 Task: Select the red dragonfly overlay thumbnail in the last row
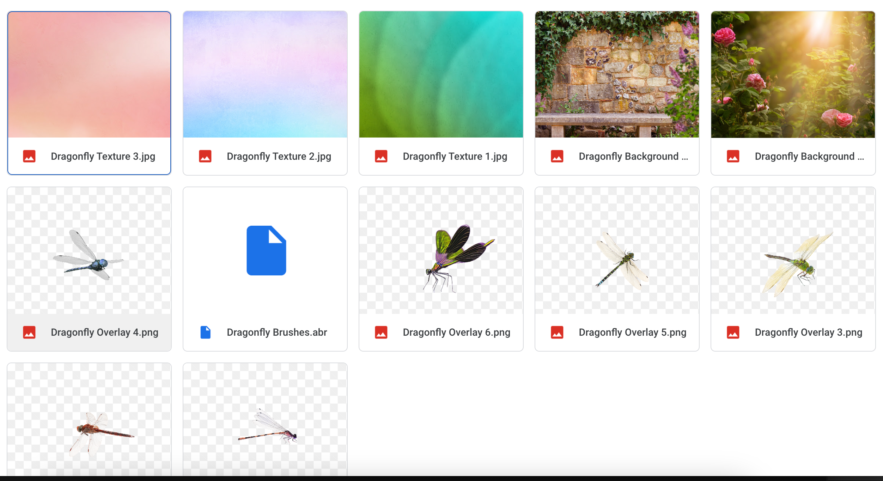(89, 420)
